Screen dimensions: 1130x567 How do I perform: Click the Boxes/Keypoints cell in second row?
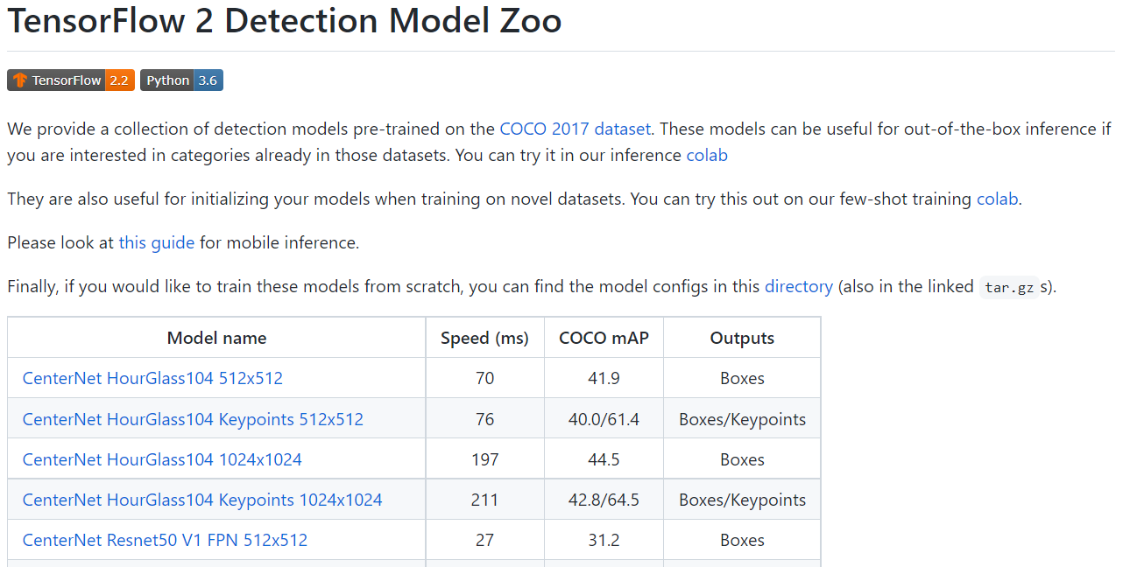[742, 419]
